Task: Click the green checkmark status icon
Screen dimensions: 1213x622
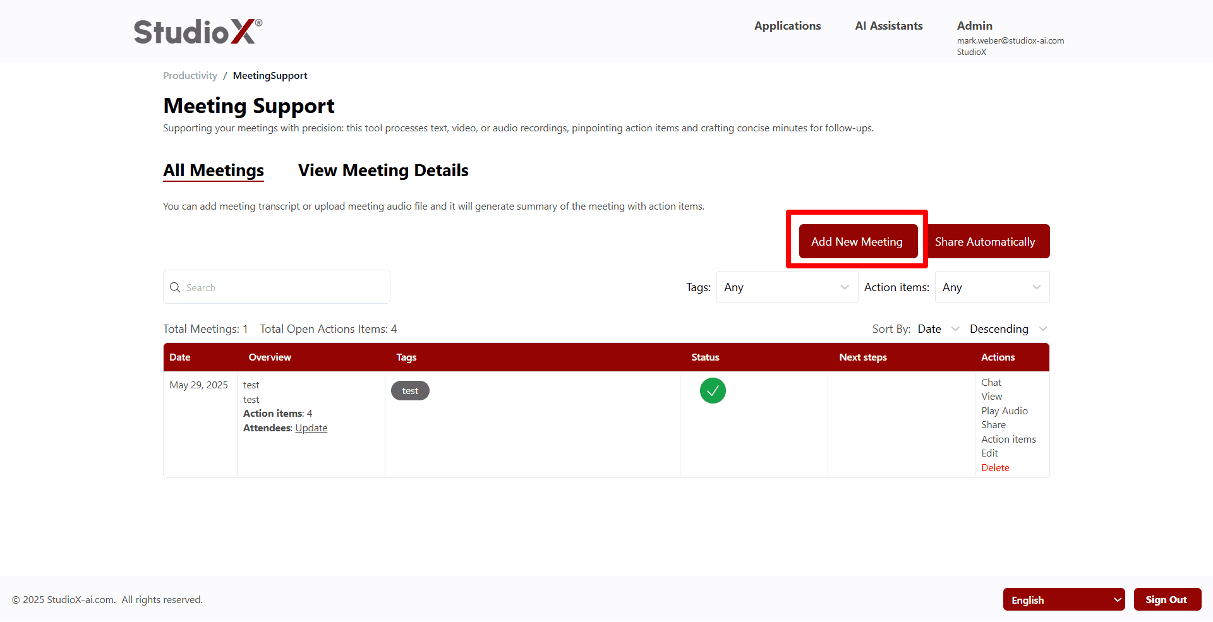Action: (713, 390)
